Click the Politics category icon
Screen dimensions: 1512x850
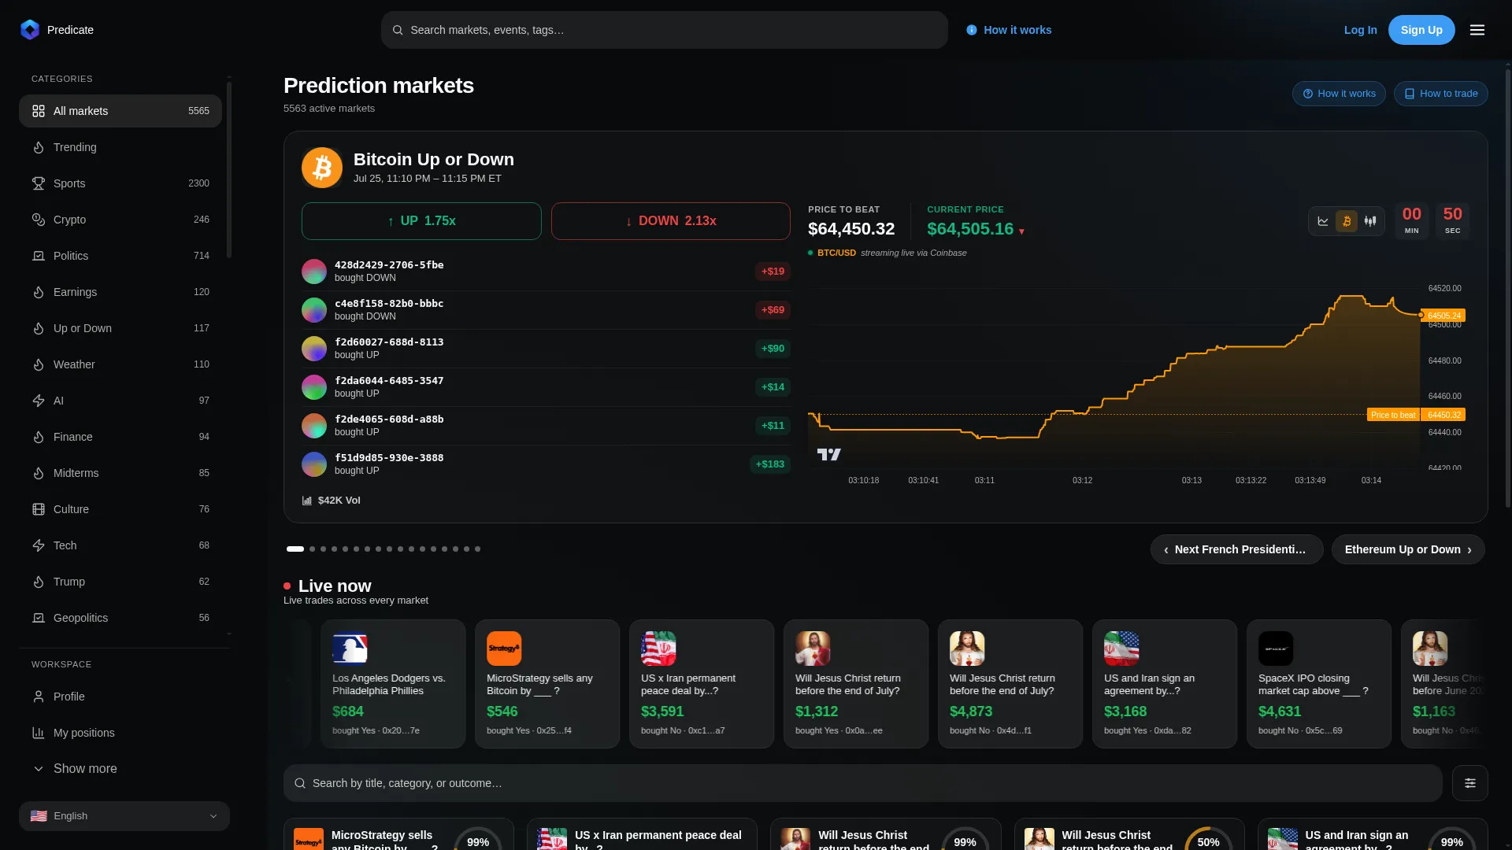(39, 256)
